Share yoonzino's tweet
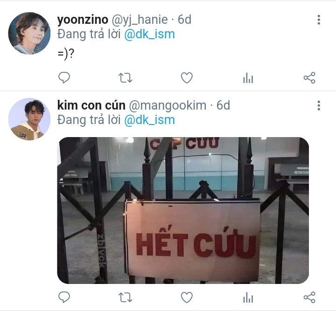 coord(309,77)
